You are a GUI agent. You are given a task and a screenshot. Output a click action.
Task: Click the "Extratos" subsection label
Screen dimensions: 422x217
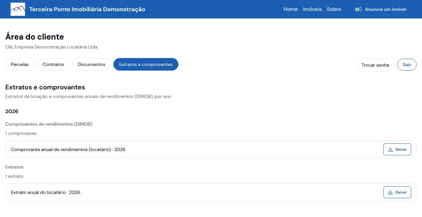(15, 167)
